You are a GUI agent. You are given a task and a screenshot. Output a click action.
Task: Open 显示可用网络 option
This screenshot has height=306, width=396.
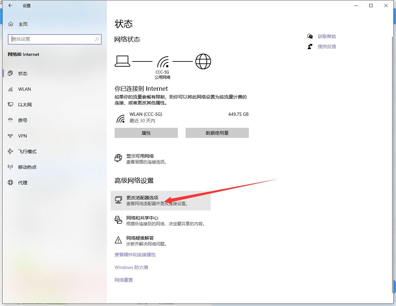[x=140, y=156]
